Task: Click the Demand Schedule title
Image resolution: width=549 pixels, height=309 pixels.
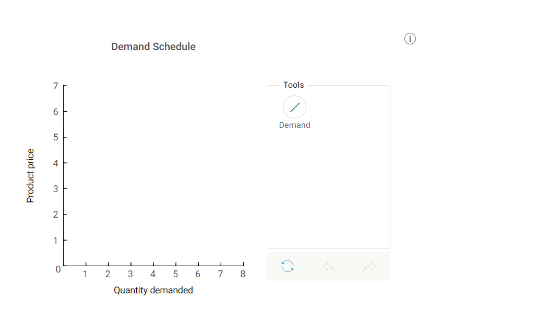Action: 153,46
